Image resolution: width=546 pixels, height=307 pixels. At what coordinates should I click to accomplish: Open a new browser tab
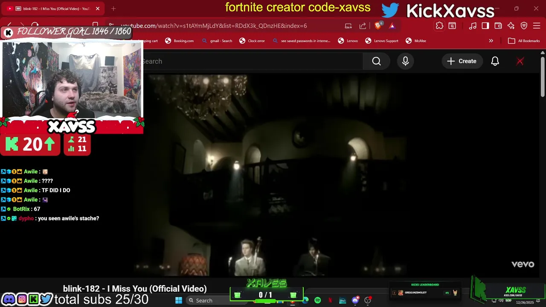click(113, 9)
